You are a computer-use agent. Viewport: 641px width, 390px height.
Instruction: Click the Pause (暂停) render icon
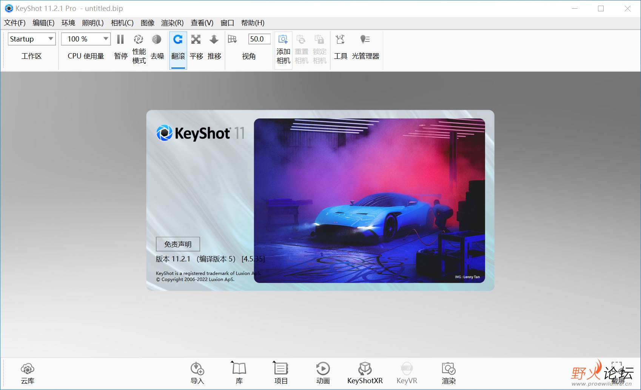click(x=120, y=39)
